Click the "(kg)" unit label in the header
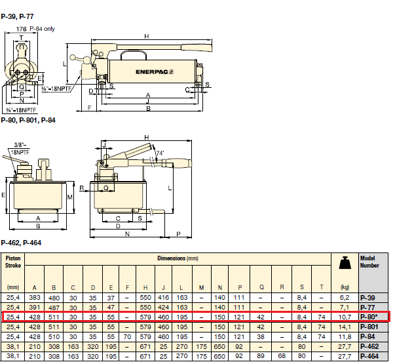The width and height of the screenshot is (395, 362). (345, 287)
